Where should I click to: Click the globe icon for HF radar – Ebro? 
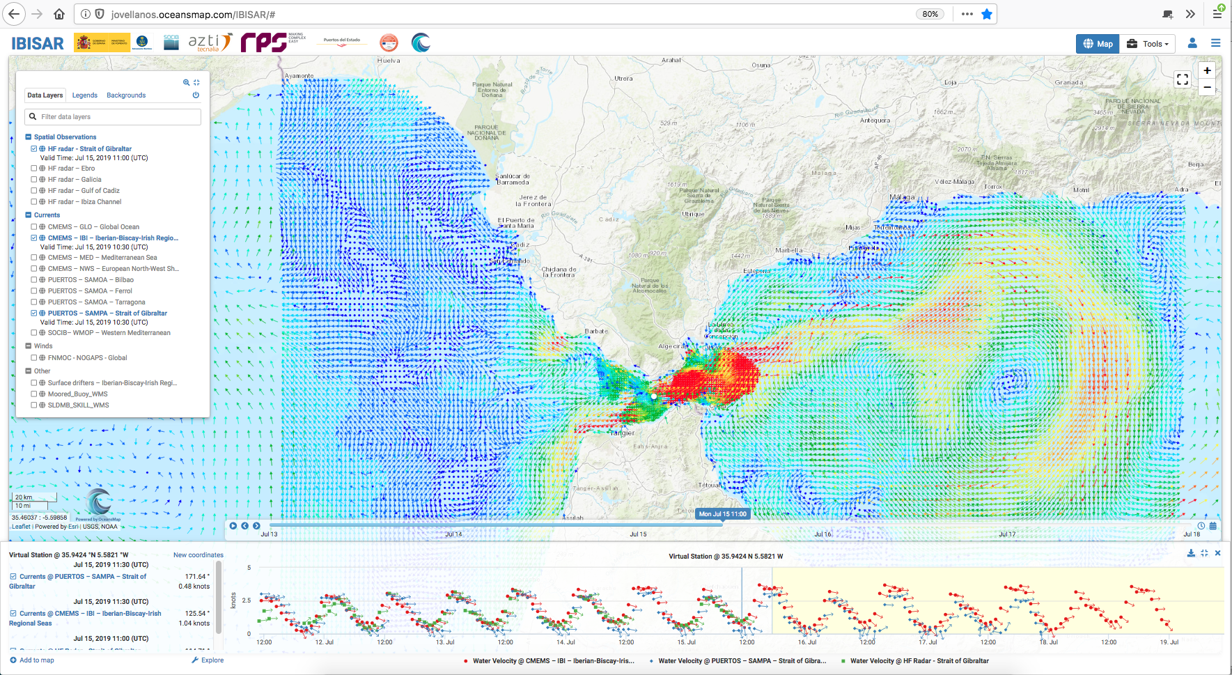click(x=42, y=169)
